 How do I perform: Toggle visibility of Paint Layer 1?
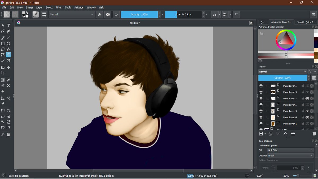(x=261, y=124)
